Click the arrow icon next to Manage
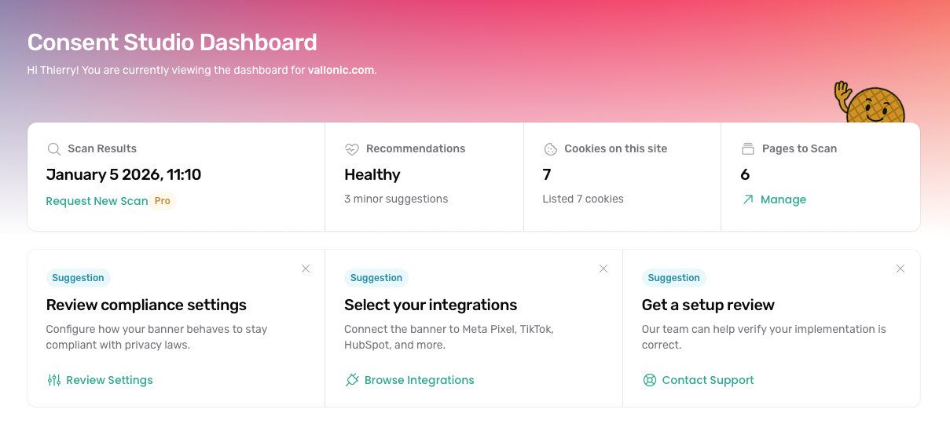 (x=748, y=199)
